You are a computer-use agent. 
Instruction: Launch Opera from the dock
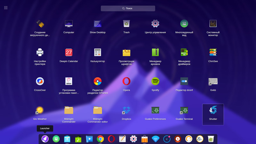pos(111,139)
